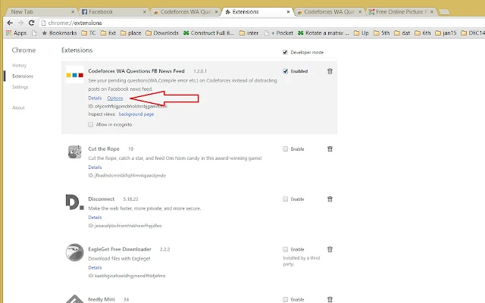This screenshot has height=303, width=485.
Task: Enable the EagleGet Free Downloader extension
Action: (x=285, y=249)
